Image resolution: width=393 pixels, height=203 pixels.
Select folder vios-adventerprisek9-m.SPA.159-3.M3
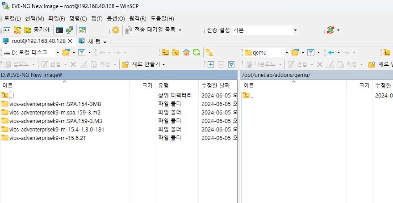[52, 121]
